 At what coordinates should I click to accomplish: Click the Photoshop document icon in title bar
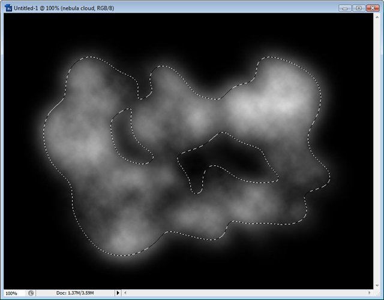point(8,8)
